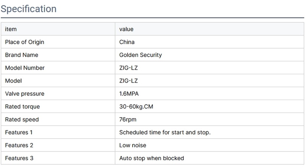
Task: Click 'Scheduled time for start and stop' text
Action: (x=165, y=132)
